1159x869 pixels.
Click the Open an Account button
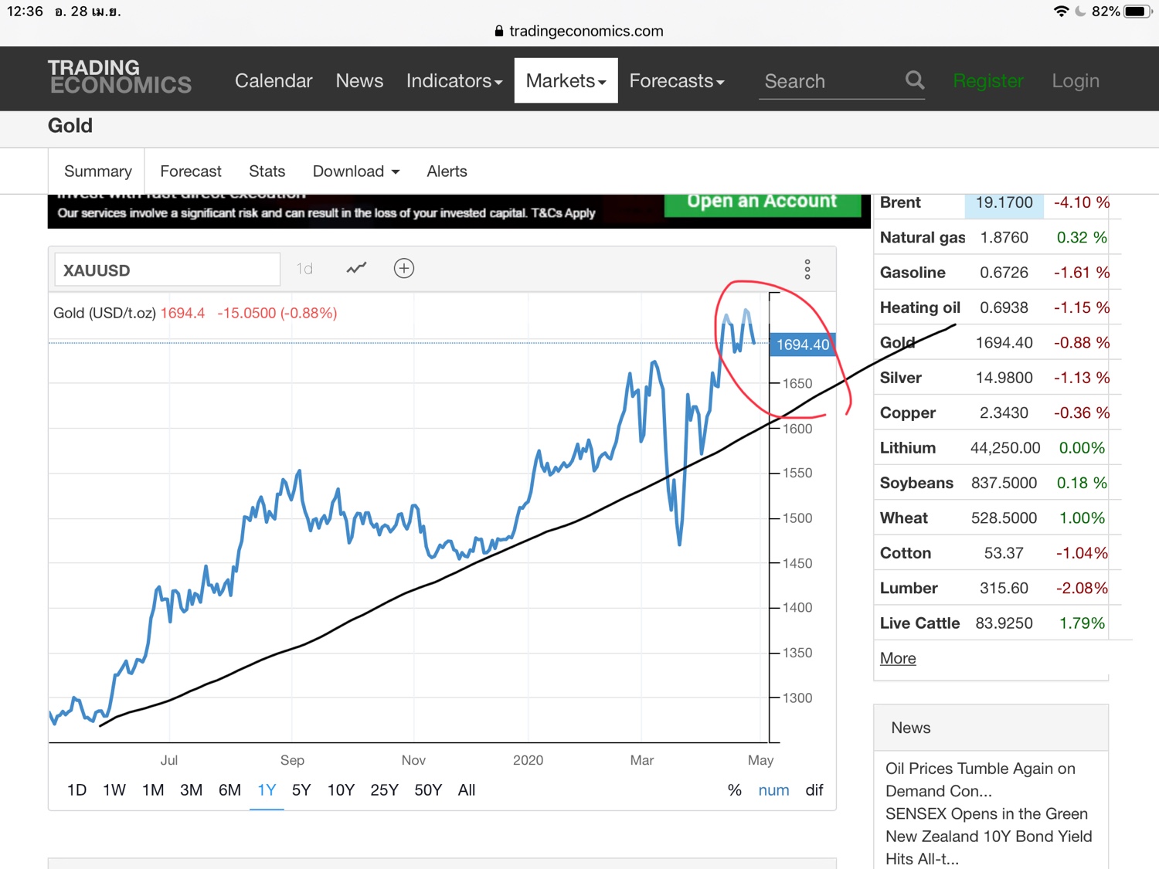(762, 202)
